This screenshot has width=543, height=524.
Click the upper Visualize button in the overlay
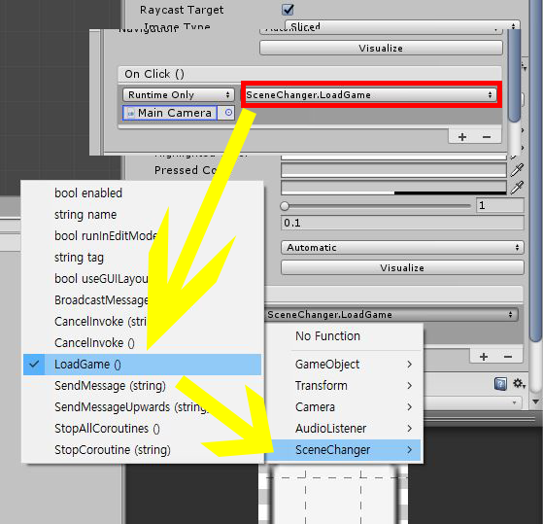(381, 48)
